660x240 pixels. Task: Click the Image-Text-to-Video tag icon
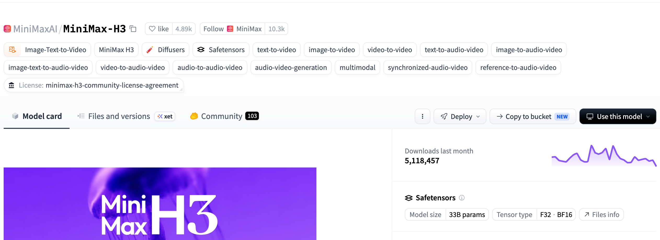(13, 50)
